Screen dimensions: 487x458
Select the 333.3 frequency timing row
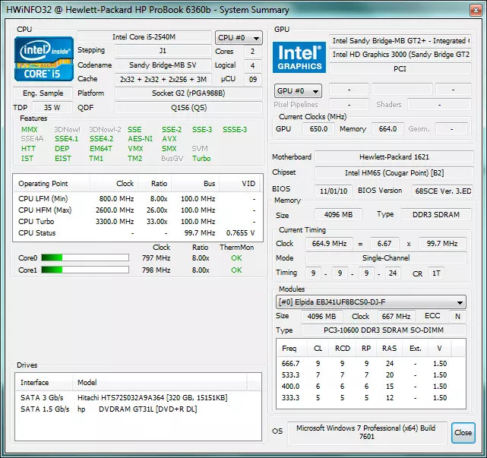(x=371, y=398)
